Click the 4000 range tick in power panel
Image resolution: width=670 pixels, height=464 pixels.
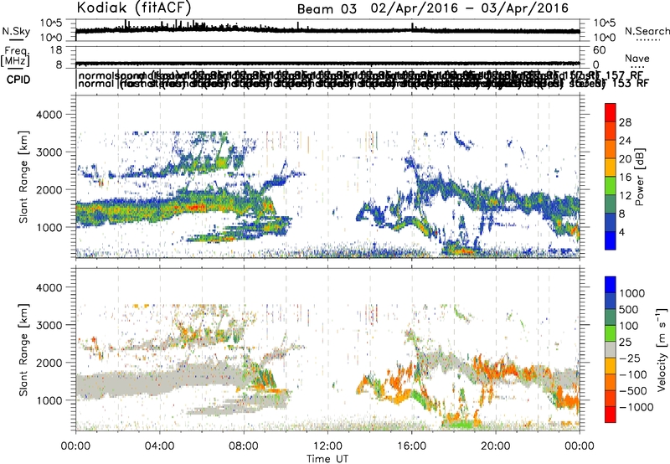click(x=49, y=115)
